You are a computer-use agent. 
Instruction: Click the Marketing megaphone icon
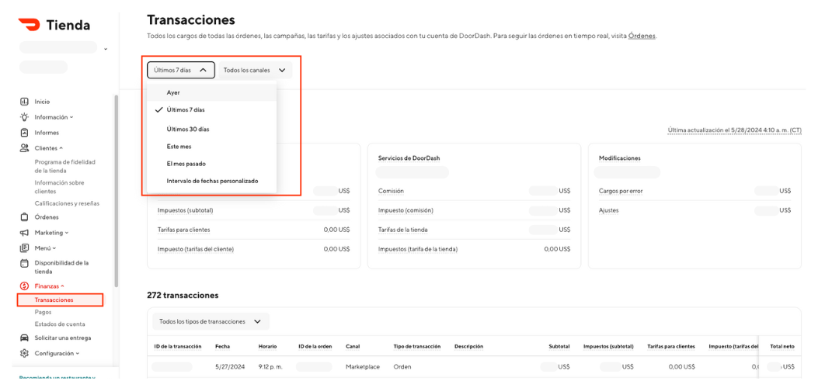pyautogui.click(x=24, y=233)
